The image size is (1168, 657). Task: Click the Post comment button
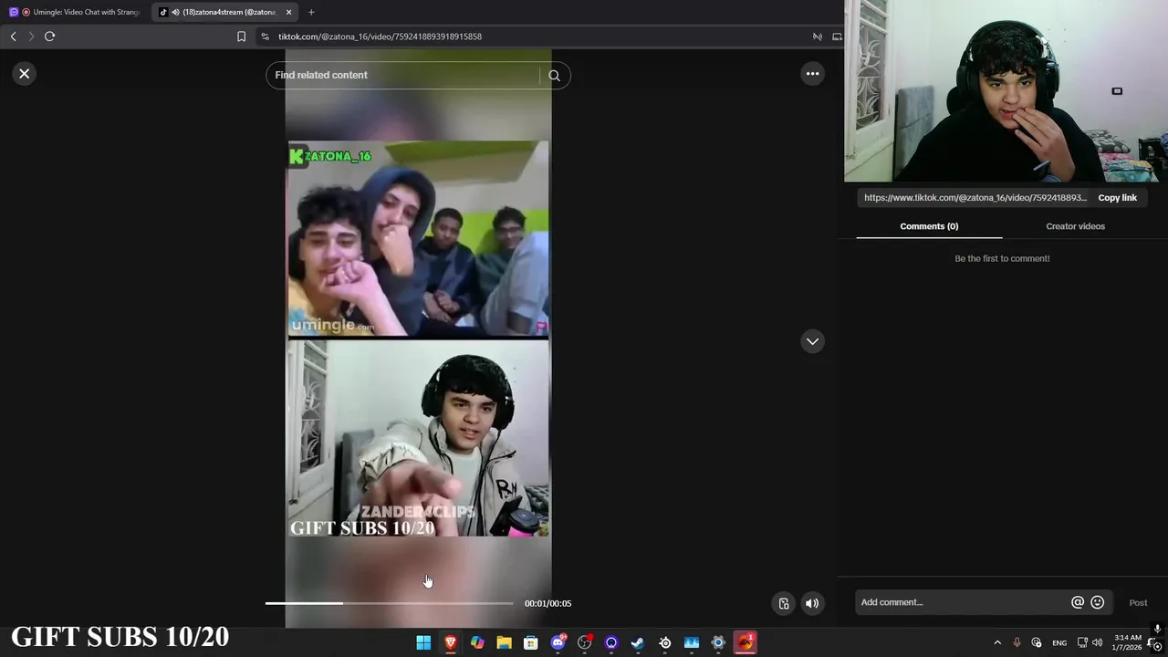[1138, 602]
